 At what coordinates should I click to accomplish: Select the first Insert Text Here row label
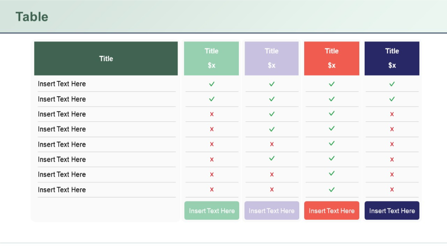[x=62, y=84]
